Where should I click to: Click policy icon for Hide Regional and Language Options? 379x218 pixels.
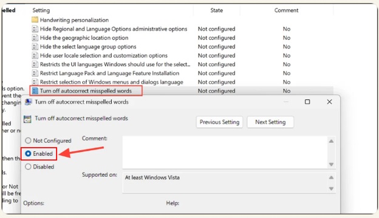(x=35, y=29)
